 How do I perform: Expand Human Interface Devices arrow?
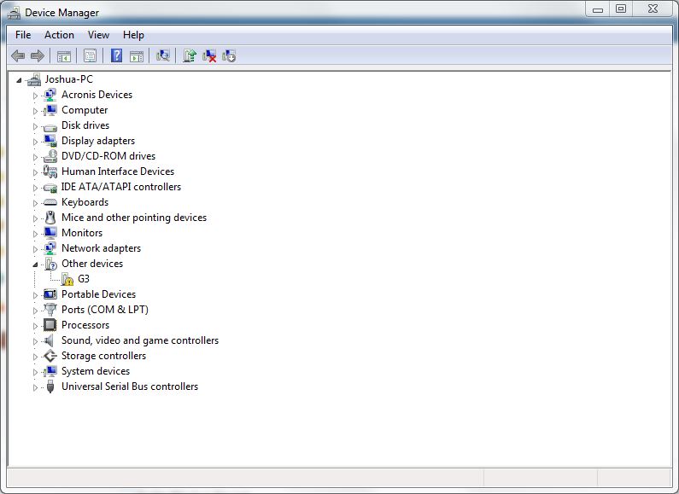[35, 172]
